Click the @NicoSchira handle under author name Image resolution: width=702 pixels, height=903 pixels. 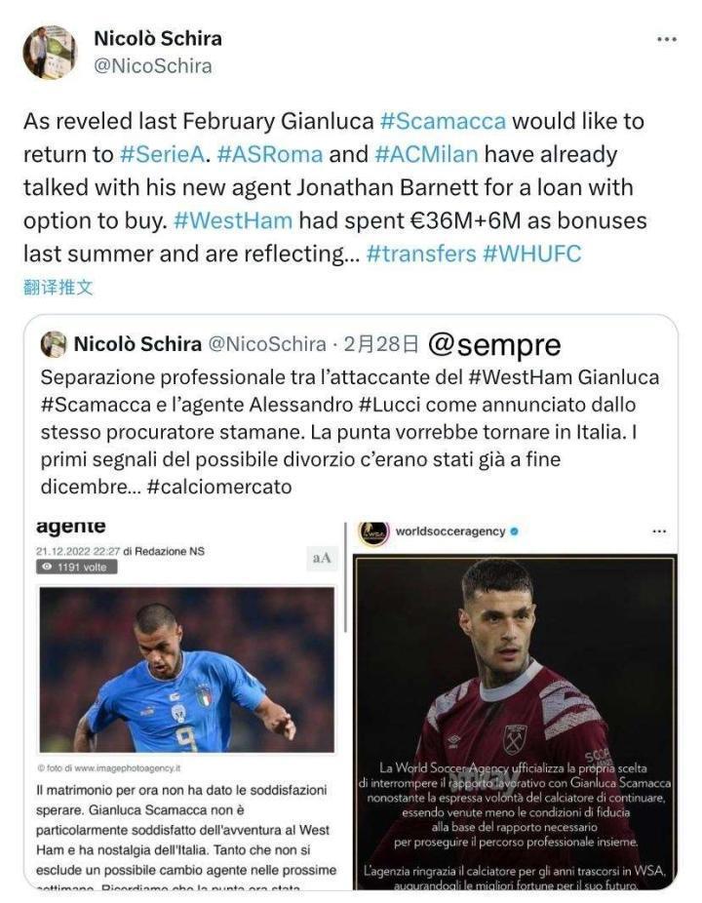(152, 66)
